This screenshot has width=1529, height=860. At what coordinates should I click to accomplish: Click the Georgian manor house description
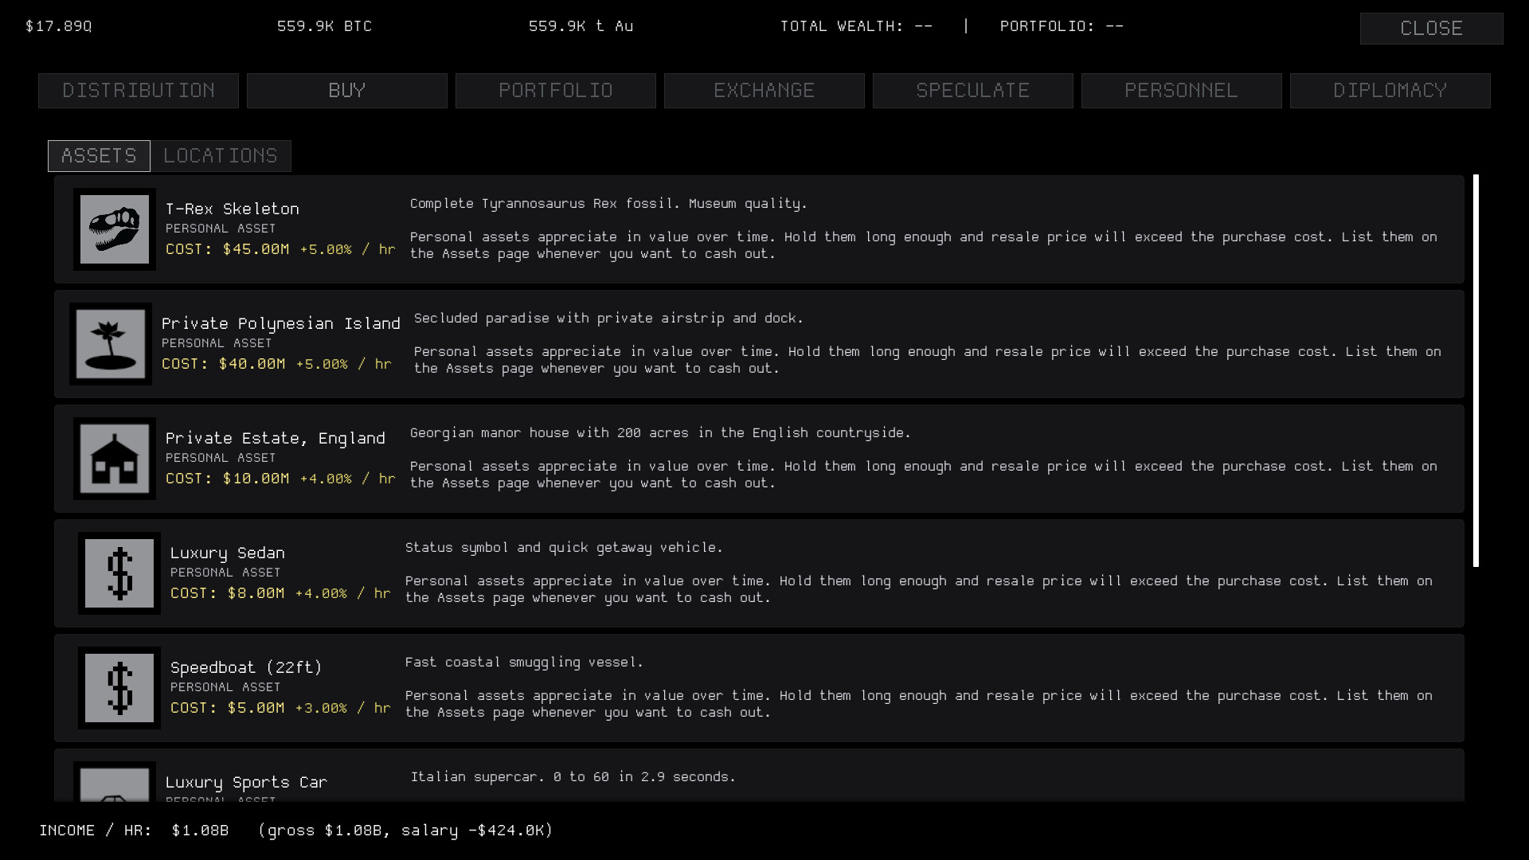tap(660, 433)
